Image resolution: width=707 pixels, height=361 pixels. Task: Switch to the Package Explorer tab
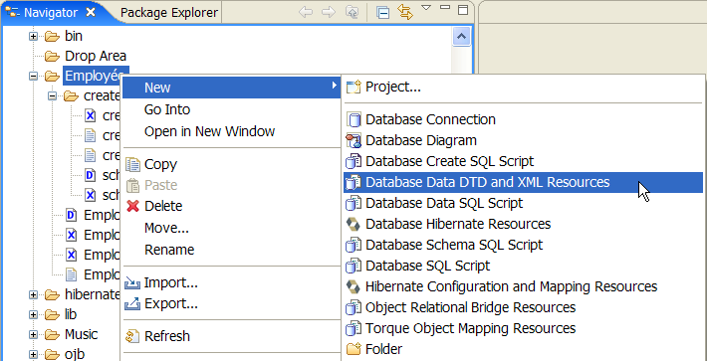point(169,13)
